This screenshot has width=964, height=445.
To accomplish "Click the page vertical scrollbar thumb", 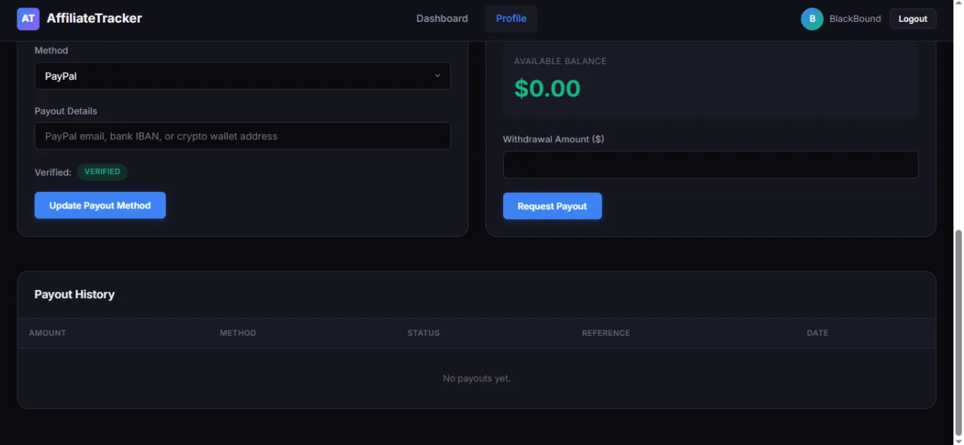I will (958, 331).
